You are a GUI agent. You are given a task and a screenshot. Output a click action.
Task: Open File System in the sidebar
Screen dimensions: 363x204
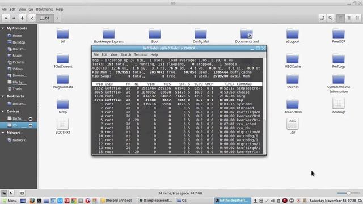point(19,82)
